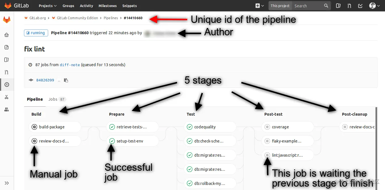
Task: Open the user avatar dropdown menu
Action: [x=372, y=5]
